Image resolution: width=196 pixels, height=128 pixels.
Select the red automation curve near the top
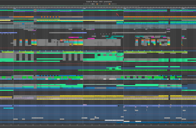[x=117, y=15]
